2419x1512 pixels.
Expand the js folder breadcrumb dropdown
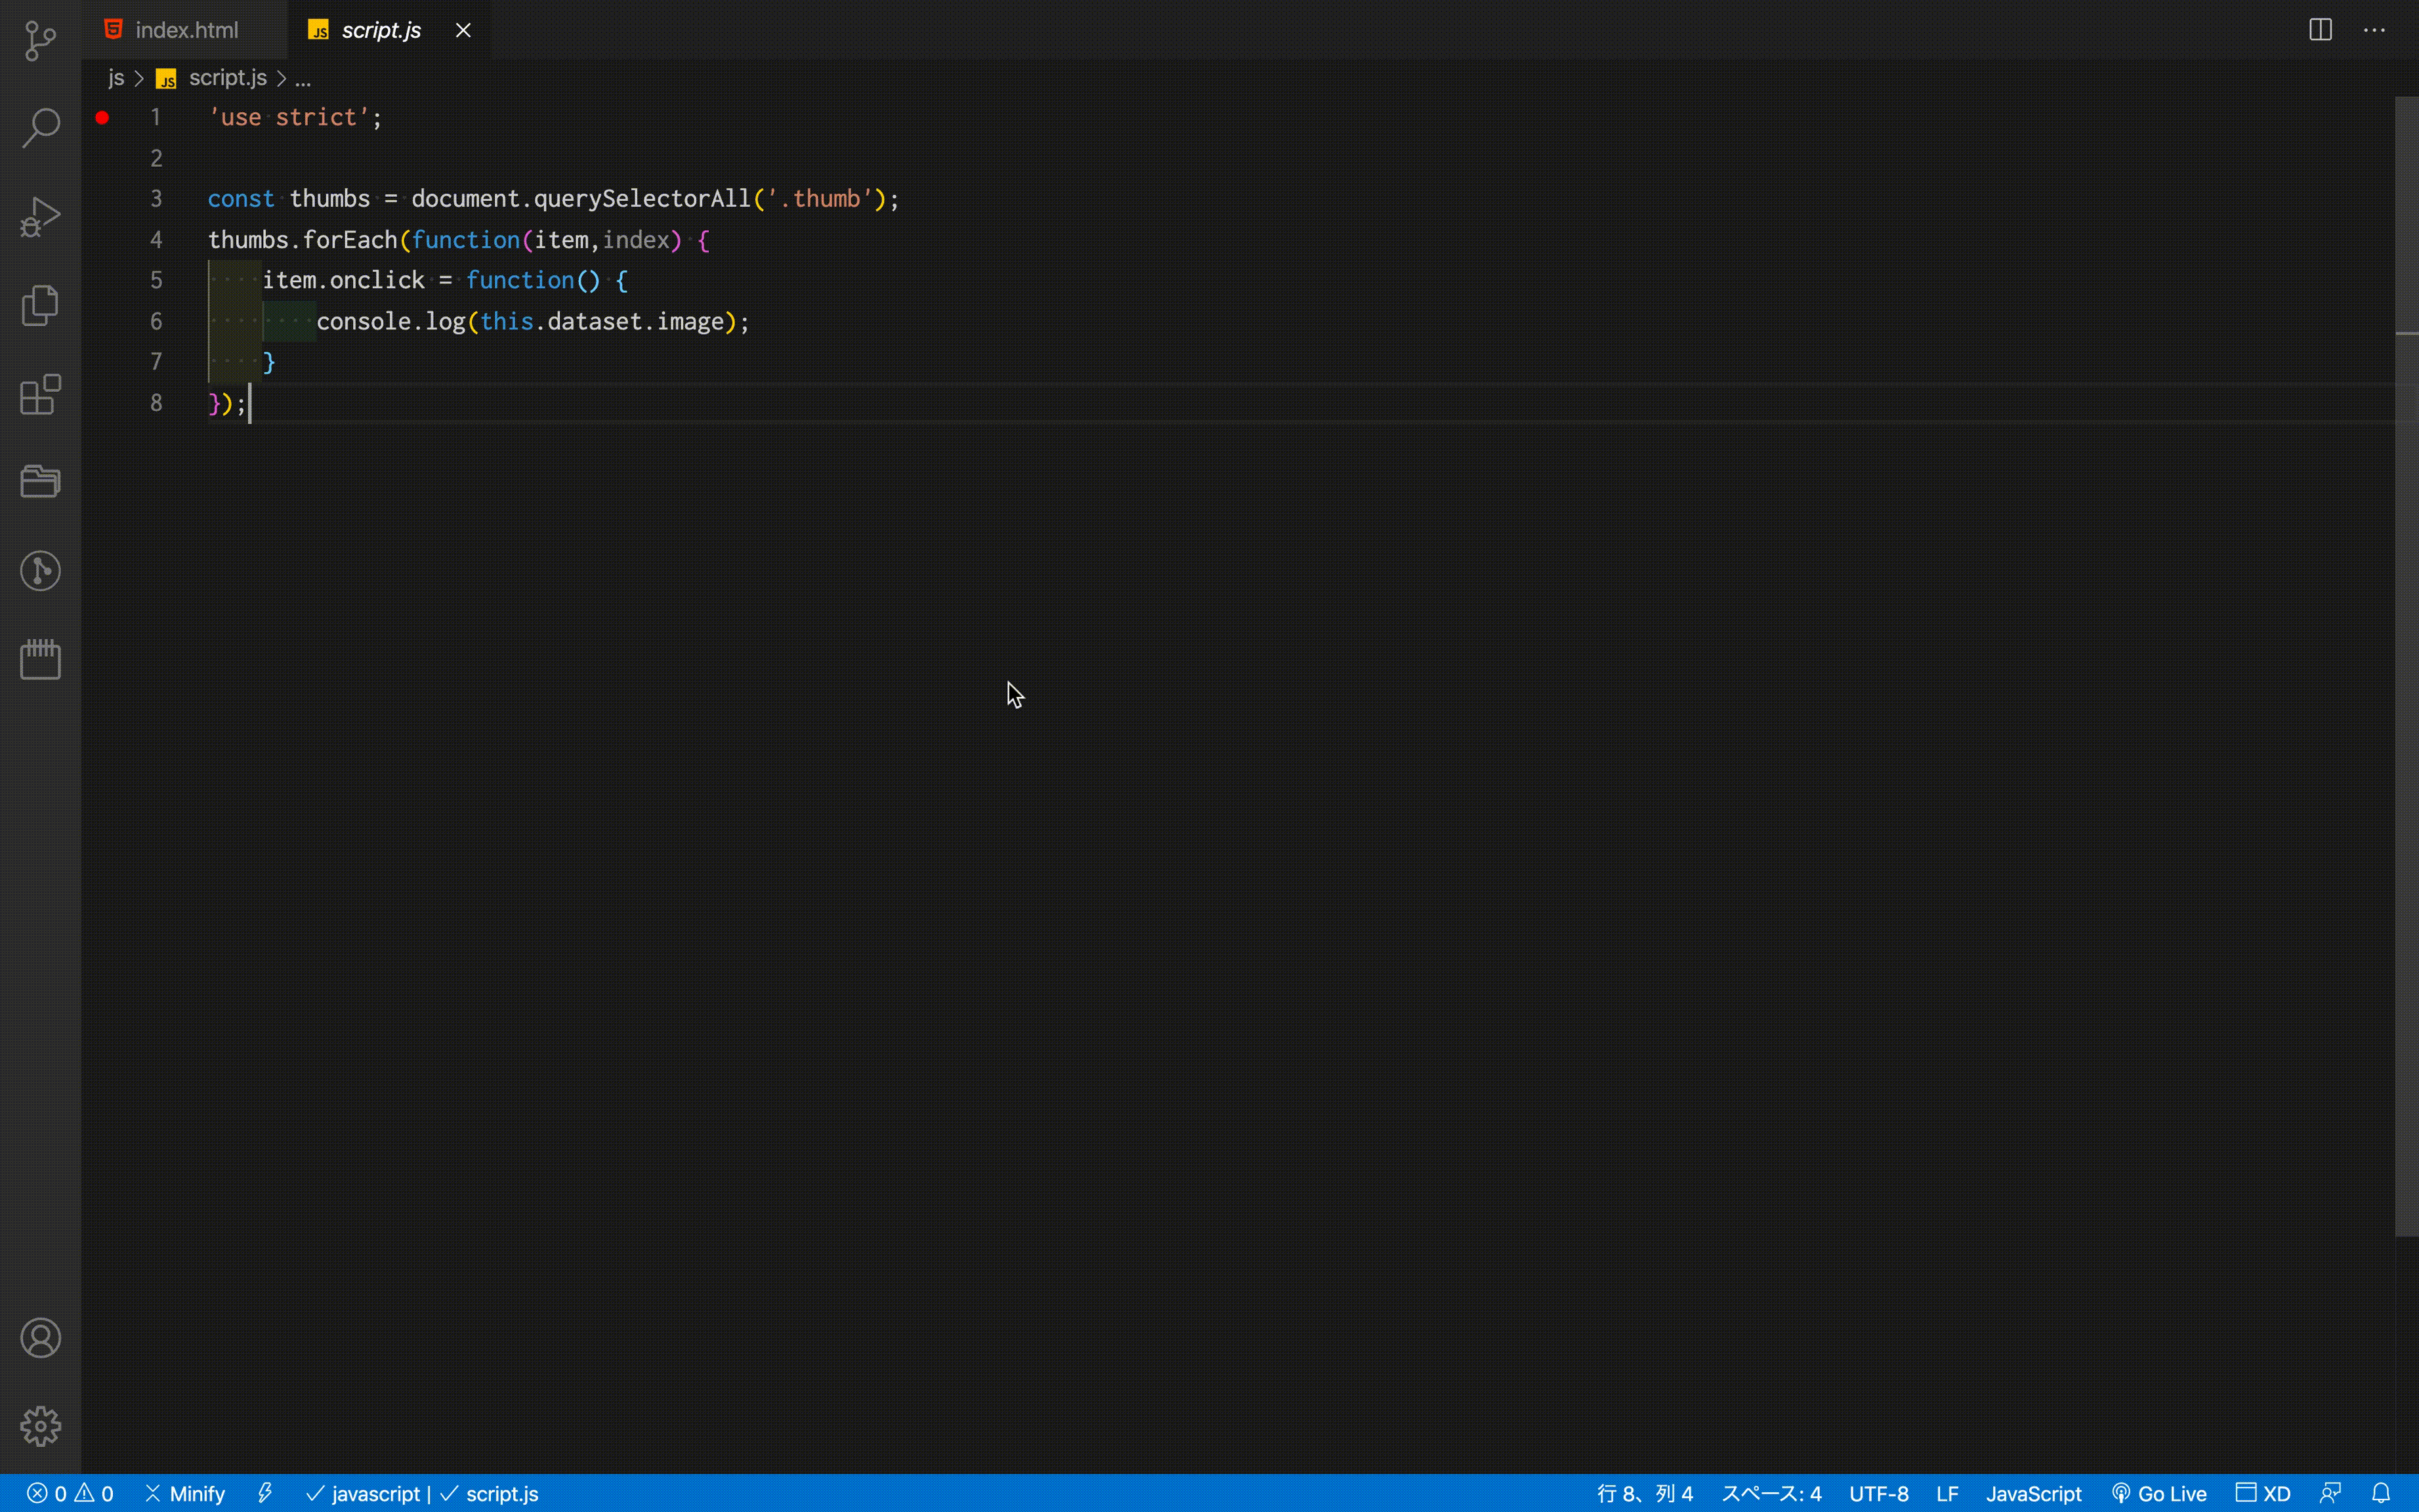(114, 77)
